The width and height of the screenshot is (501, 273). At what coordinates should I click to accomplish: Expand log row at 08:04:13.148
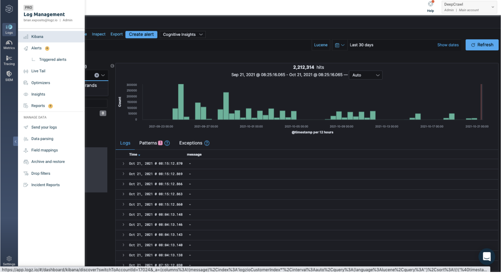coord(124,214)
